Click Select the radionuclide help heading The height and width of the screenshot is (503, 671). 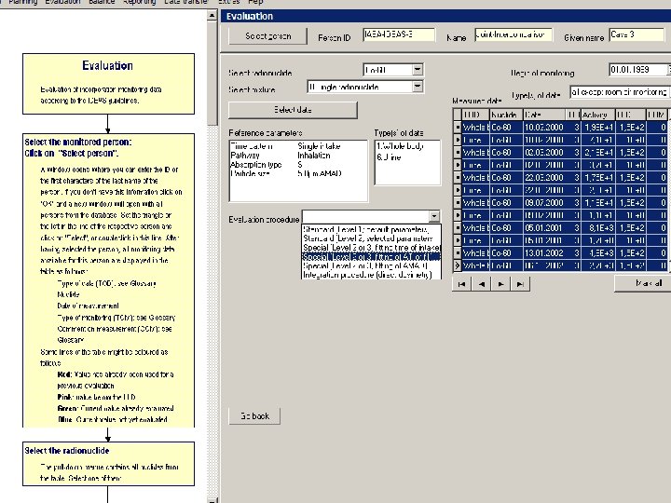click(x=67, y=451)
